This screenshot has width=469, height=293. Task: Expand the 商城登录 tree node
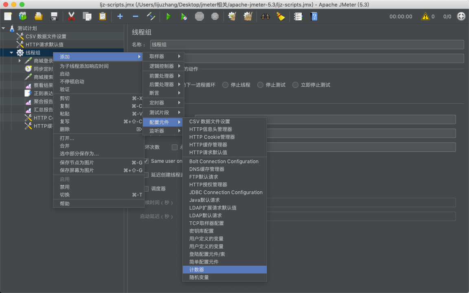coord(20,61)
